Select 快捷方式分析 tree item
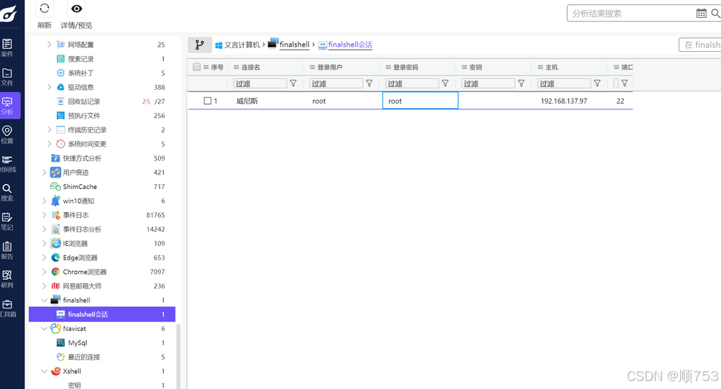The height and width of the screenshot is (389, 721). point(82,158)
